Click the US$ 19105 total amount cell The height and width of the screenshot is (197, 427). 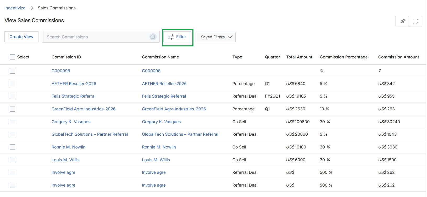tap(296, 96)
